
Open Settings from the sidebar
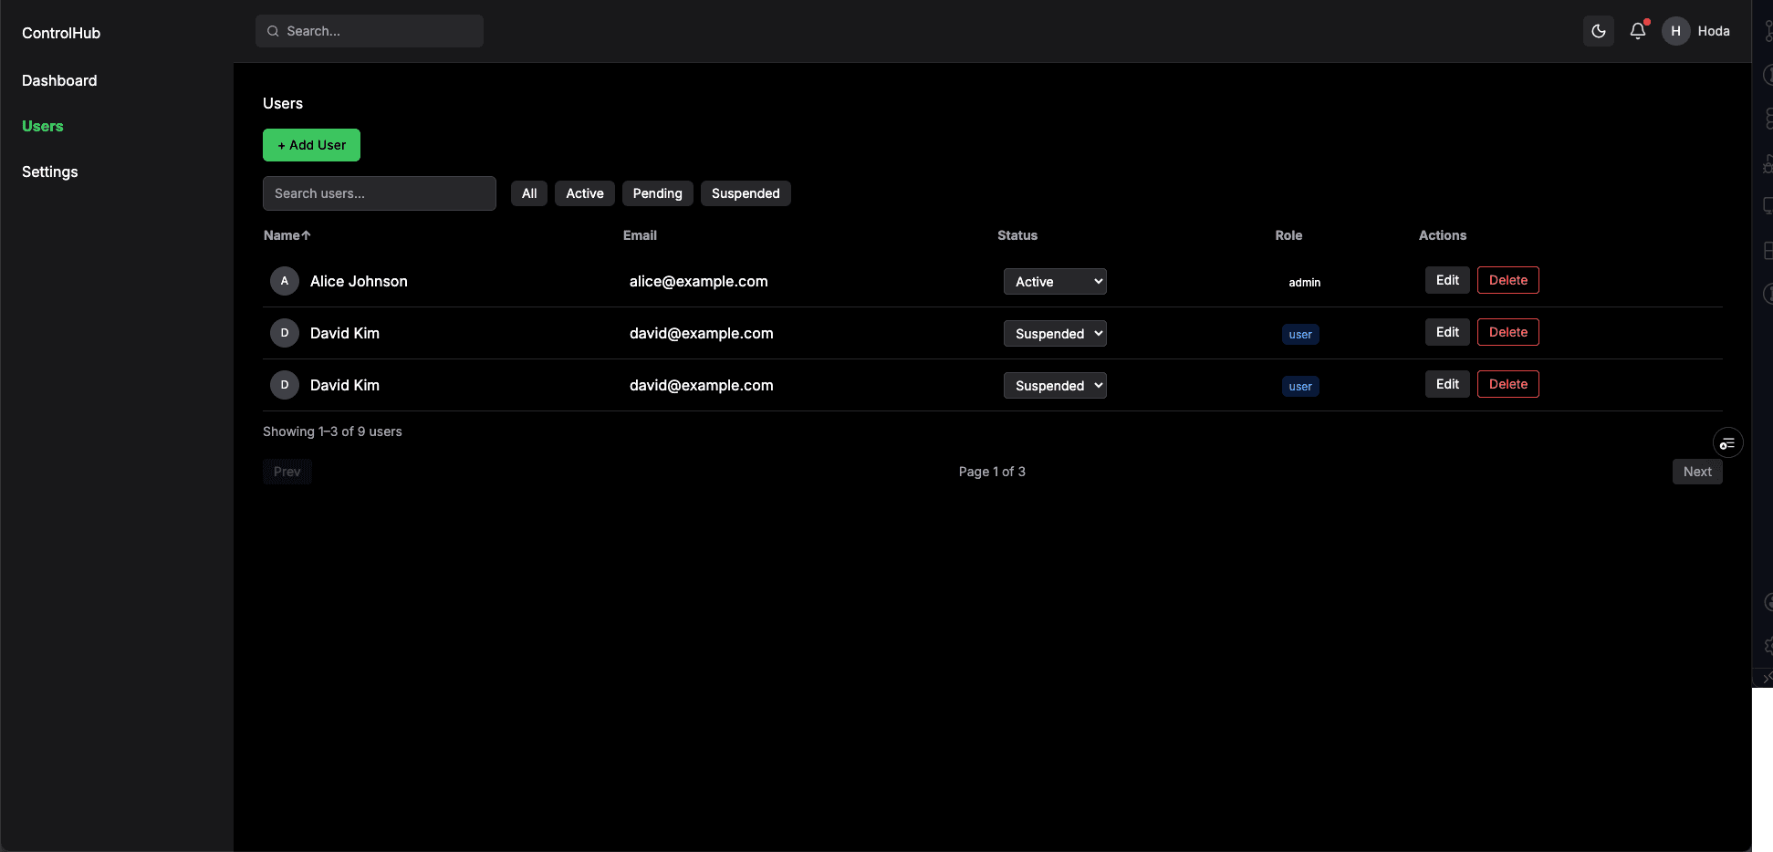point(50,171)
